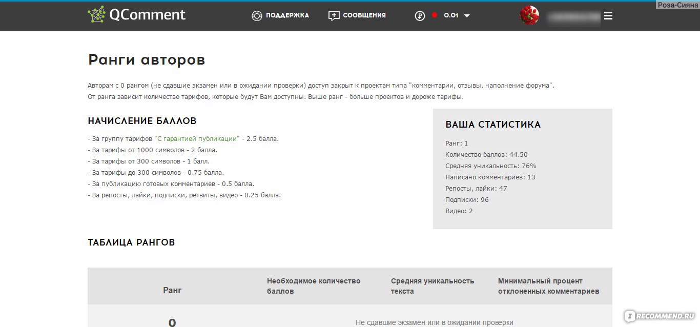This screenshot has width=700, height=327.
Task: Click the red status dot near balance
Action: (435, 15)
